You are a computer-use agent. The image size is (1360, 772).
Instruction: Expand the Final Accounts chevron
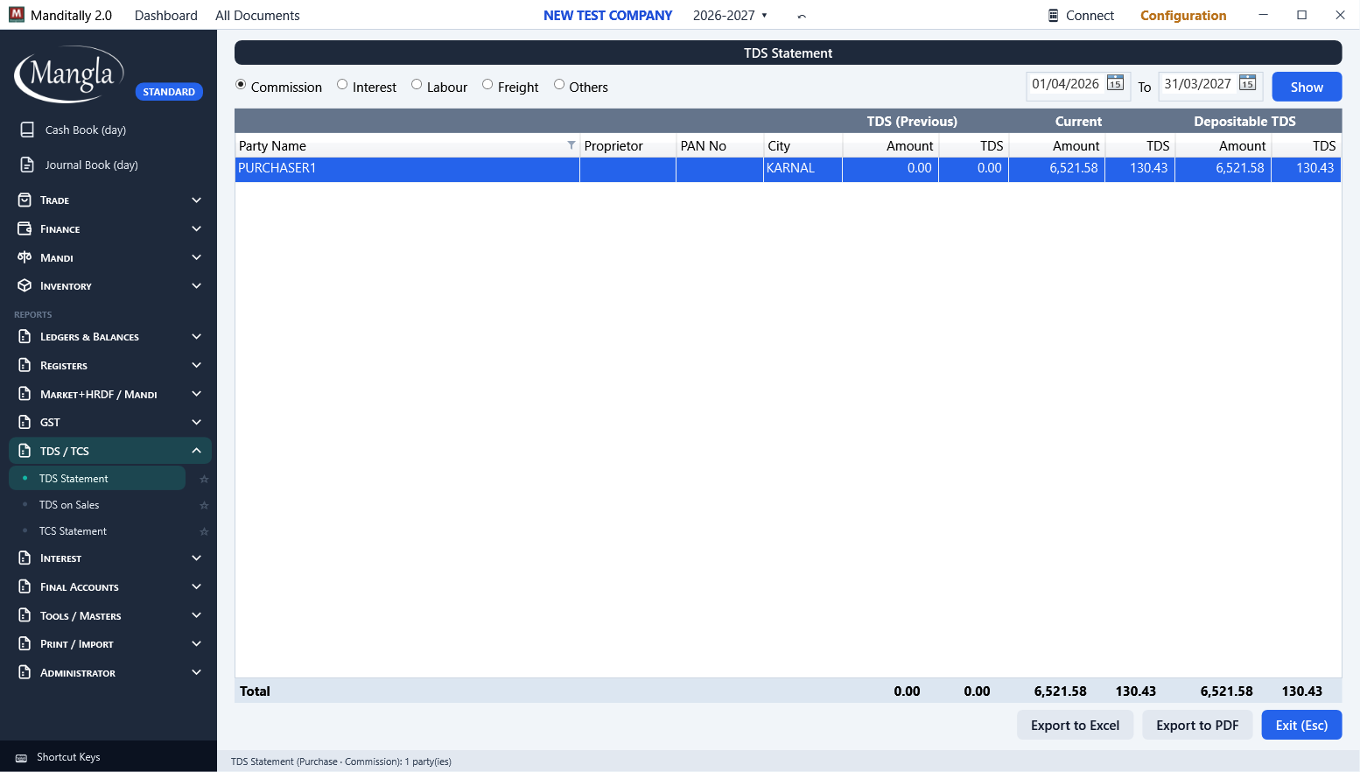(197, 586)
